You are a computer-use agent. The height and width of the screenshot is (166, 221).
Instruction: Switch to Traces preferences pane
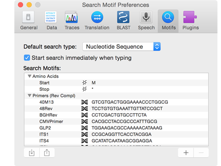(72, 21)
